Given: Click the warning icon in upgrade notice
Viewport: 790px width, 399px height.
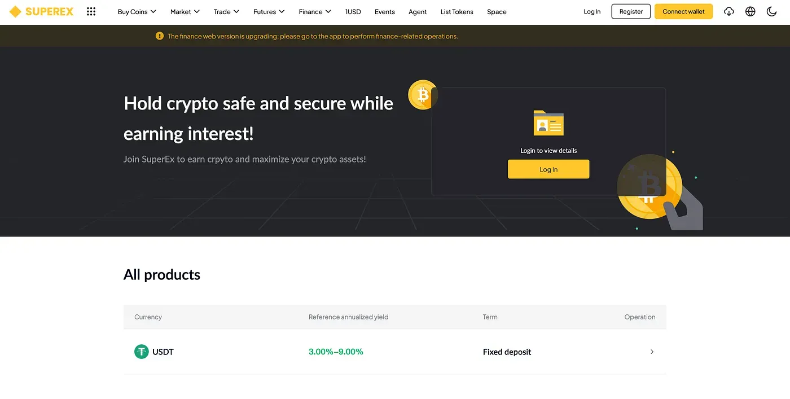Looking at the screenshot, I should coord(160,36).
